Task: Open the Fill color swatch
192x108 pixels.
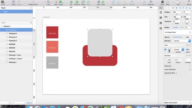Action: coord(169,49)
